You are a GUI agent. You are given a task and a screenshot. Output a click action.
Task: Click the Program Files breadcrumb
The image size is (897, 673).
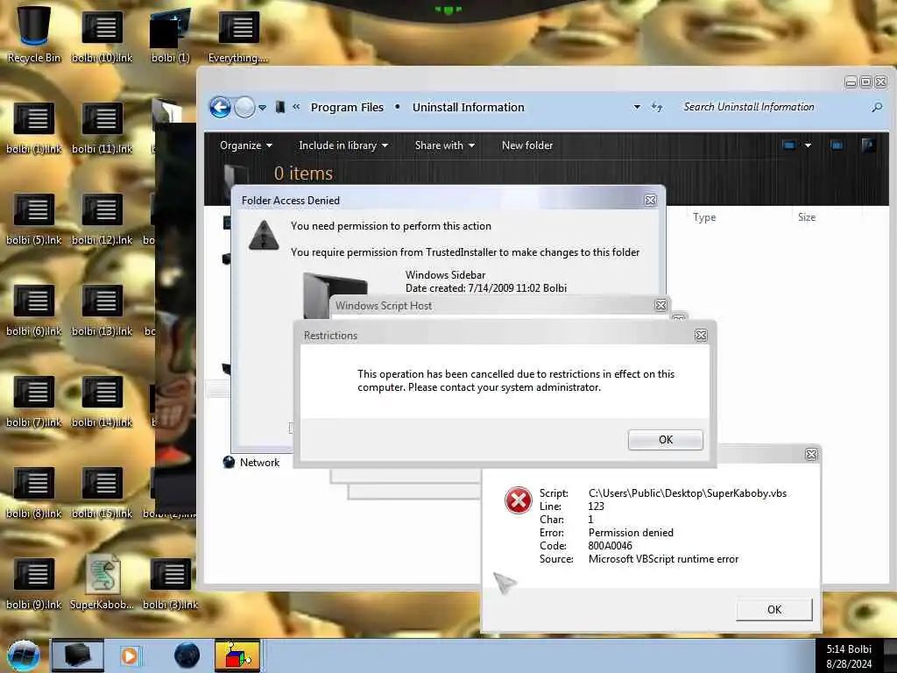click(347, 107)
